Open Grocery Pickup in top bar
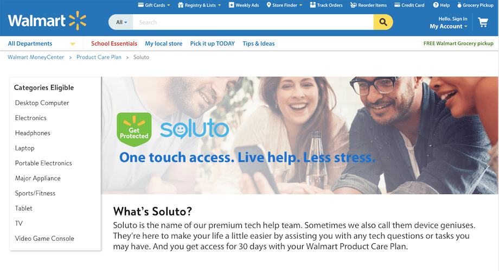Screen dimensions: 499x271 tap(475, 5)
